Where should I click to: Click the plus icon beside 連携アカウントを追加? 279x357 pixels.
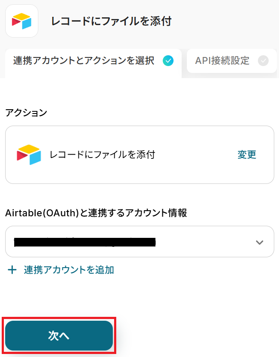(x=12, y=270)
